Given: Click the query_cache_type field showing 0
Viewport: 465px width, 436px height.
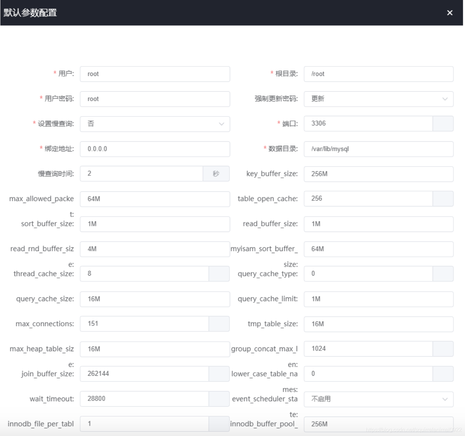Looking at the screenshot, I should pos(368,274).
